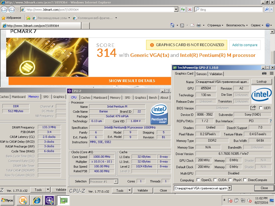Click the Intel logo in GPU-Z

[x=262, y=95]
